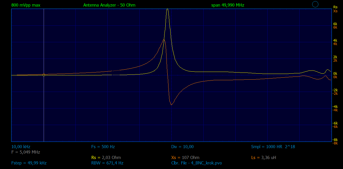Select the 'Fs = 500 Hz' setting
This screenshot has width=343, height=169.
(x=103, y=147)
